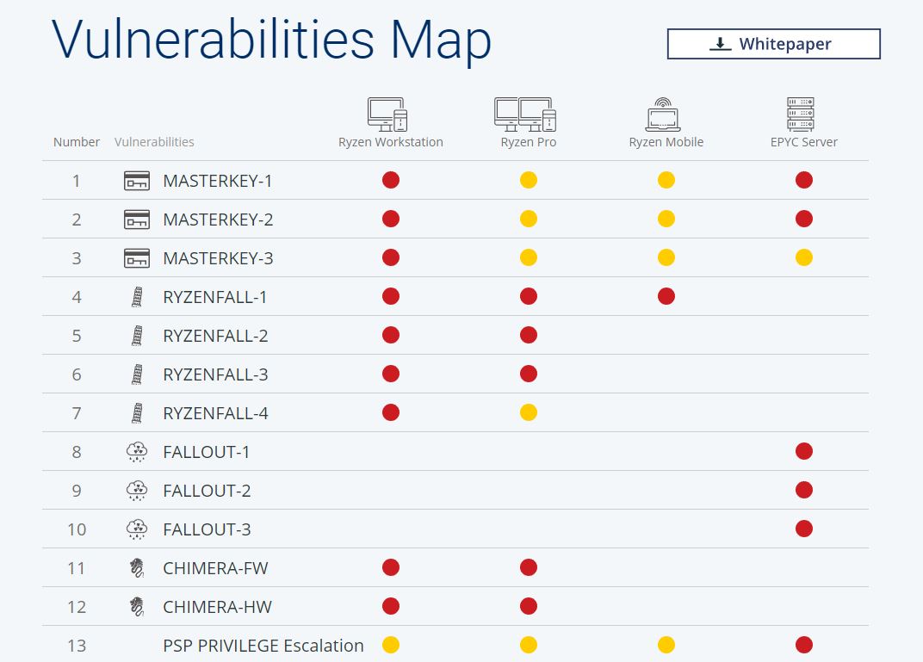The height and width of the screenshot is (662, 923).
Task: Select the MASTERKEY-2 vulnerability name
Action: point(218,220)
